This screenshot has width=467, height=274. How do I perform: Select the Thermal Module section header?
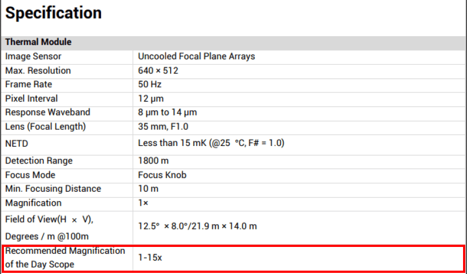tap(38, 42)
